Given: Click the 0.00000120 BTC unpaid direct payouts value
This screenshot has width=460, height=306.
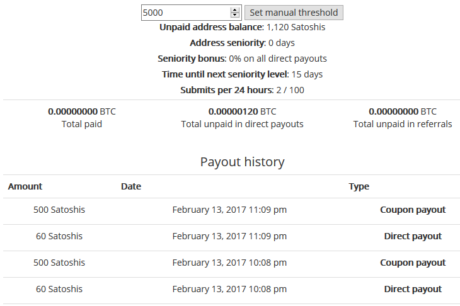Looking at the screenshot, I should 242,111.
